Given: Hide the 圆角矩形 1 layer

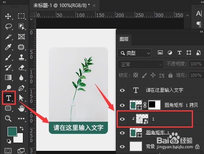Looking at the screenshot, I should pyautogui.click(x=122, y=133).
